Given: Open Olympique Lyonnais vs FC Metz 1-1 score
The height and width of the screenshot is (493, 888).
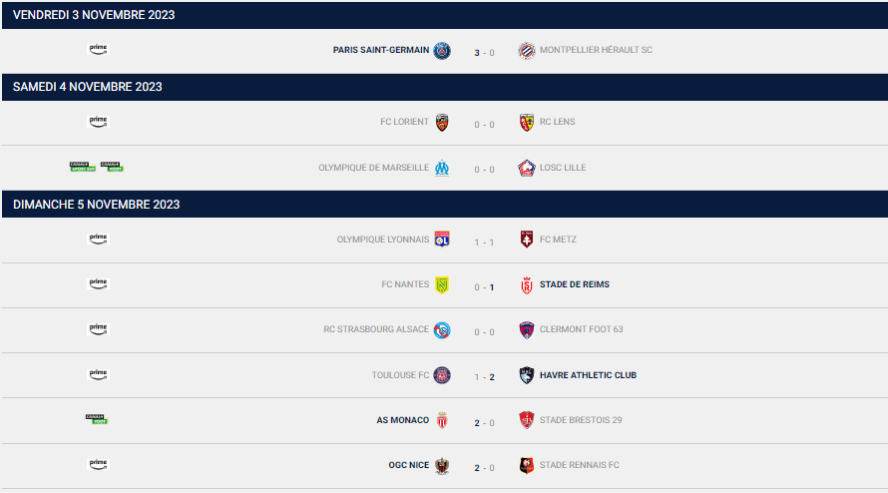Looking at the screenshot, I should (484, 243).
